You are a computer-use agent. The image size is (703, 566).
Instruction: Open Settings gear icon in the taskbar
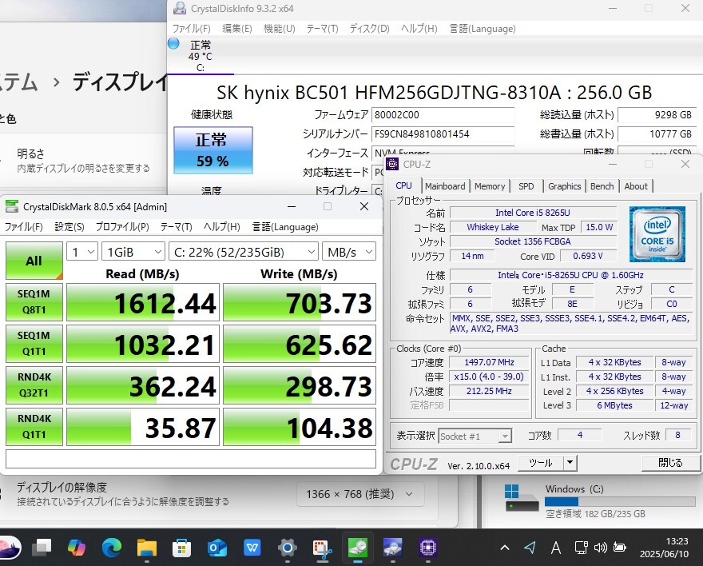(288, 547)
